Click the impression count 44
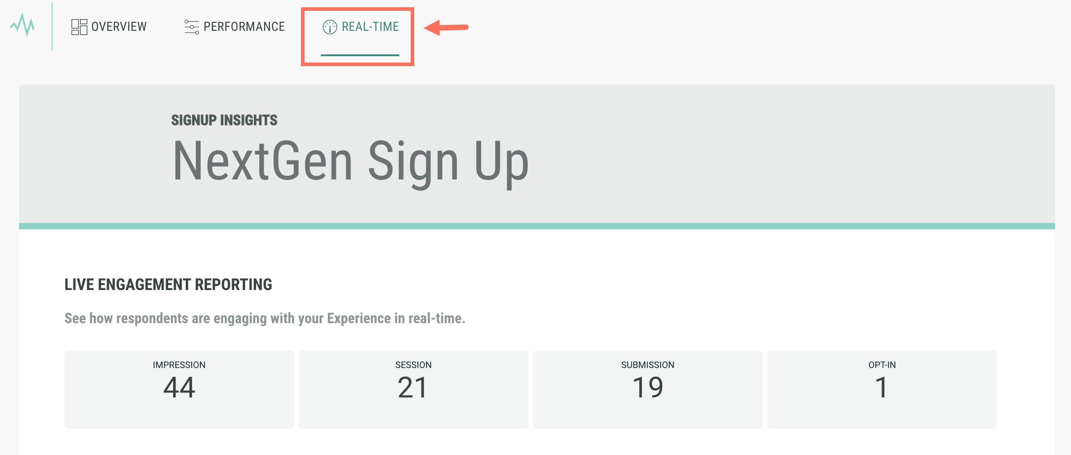 (x=179, y=388)
